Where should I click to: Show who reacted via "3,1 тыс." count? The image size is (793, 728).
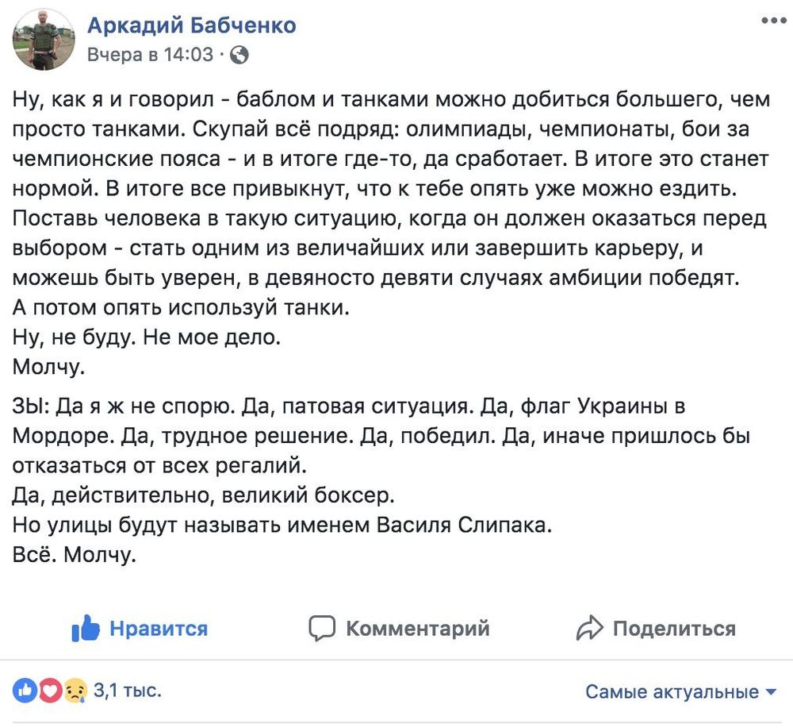128,691
